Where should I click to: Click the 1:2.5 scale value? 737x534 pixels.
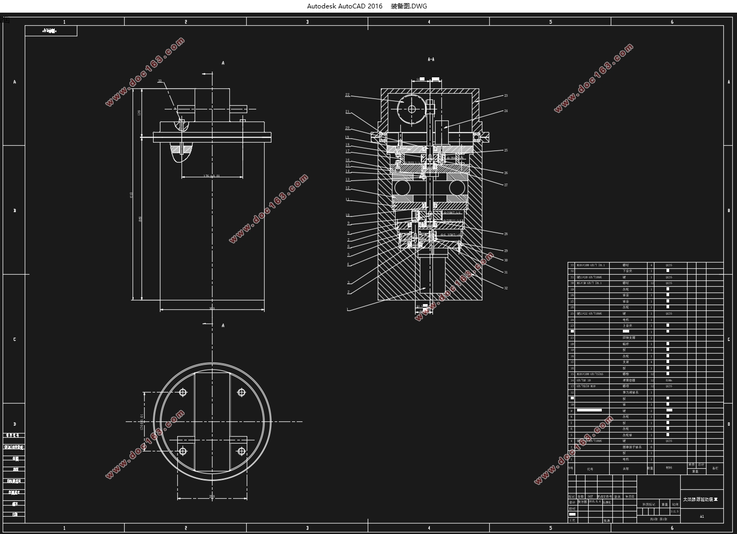pyautogui.click(x=674, y=511)
